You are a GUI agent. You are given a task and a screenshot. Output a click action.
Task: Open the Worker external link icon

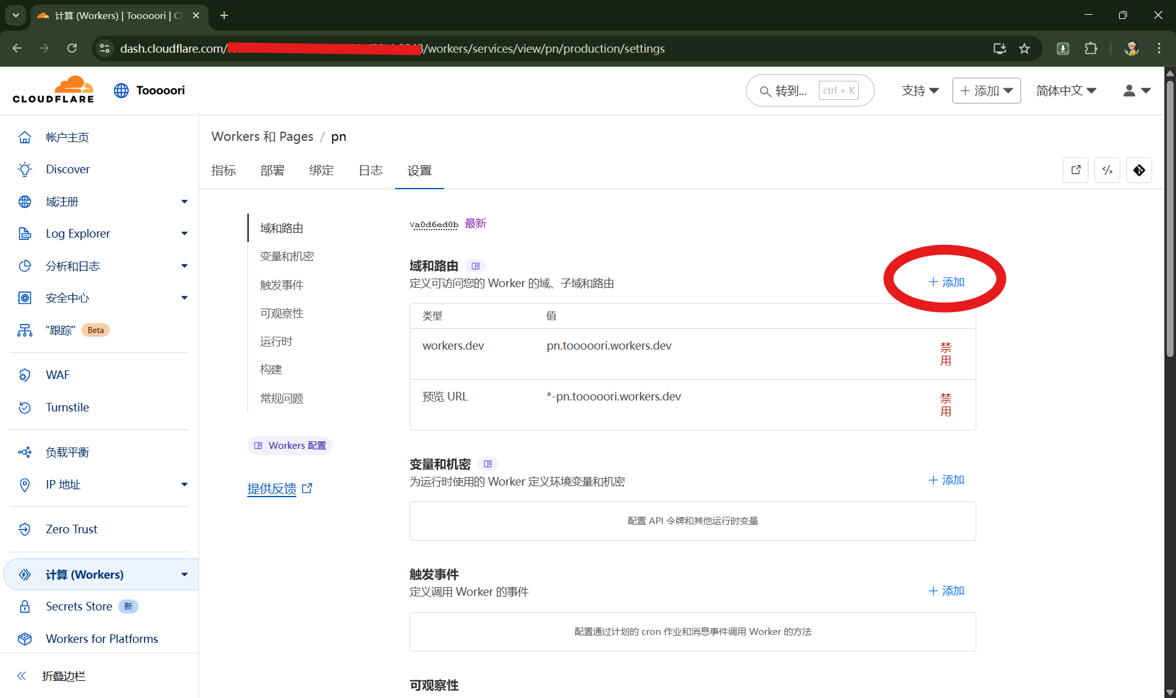[x=1075, y=170]
